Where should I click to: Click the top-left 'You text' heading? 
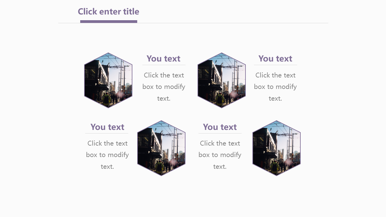point(163,58)
